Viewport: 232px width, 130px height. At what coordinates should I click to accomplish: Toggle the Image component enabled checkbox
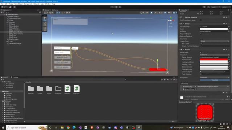coord(184,23)
